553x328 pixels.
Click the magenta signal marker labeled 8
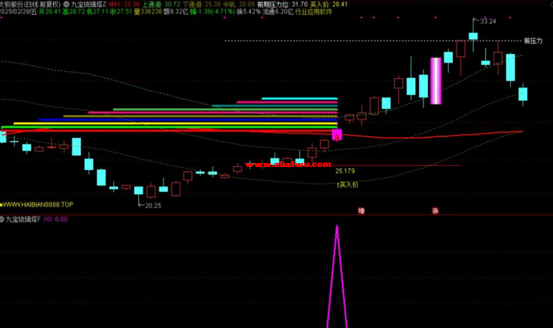337,135
